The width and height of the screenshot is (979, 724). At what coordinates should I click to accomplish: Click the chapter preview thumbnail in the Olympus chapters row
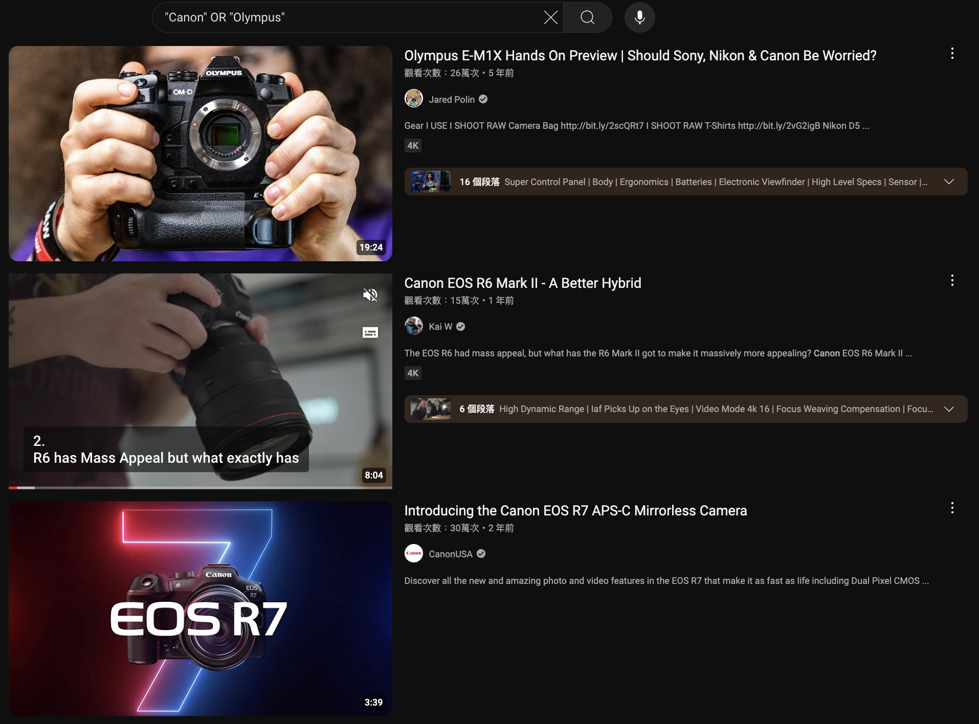(431, 182)
